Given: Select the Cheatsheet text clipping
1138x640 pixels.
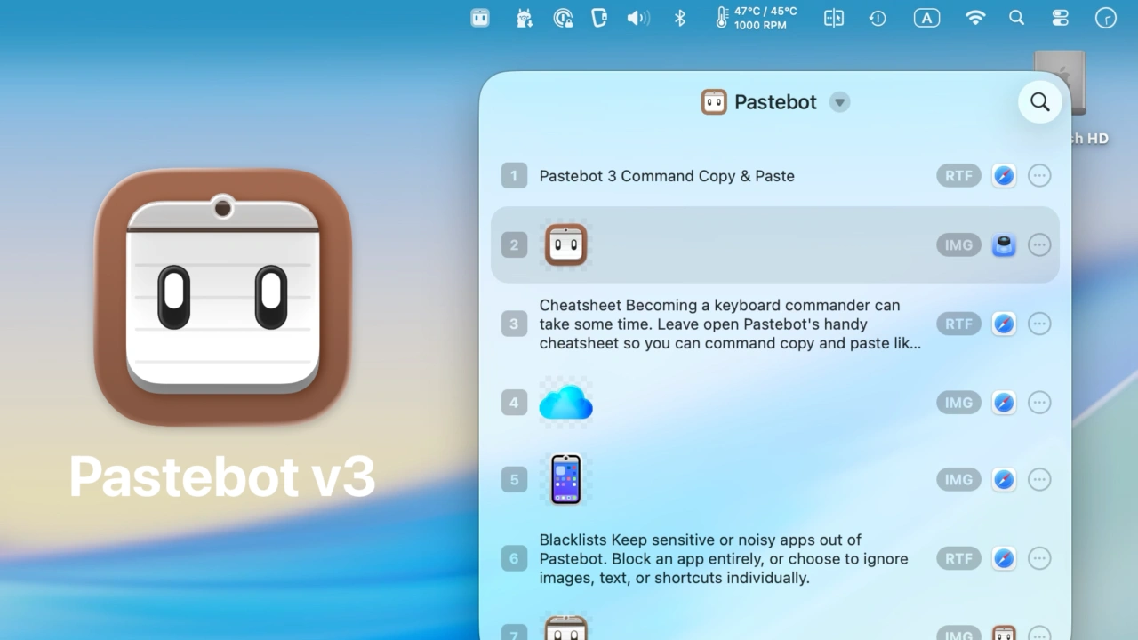Looking at the screenshot, I should pyautogui.click(x=774, y=324).
